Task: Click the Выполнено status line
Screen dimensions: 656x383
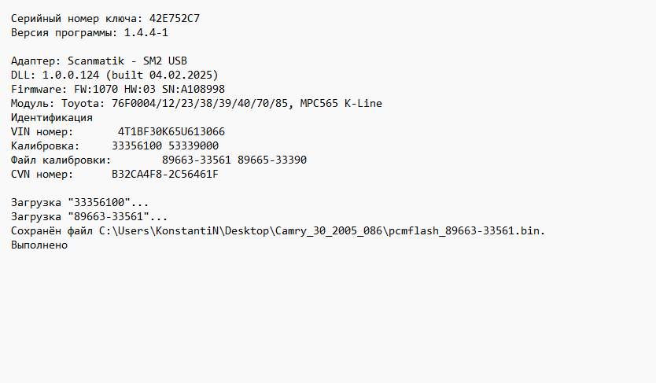Action: pos(39,245)
